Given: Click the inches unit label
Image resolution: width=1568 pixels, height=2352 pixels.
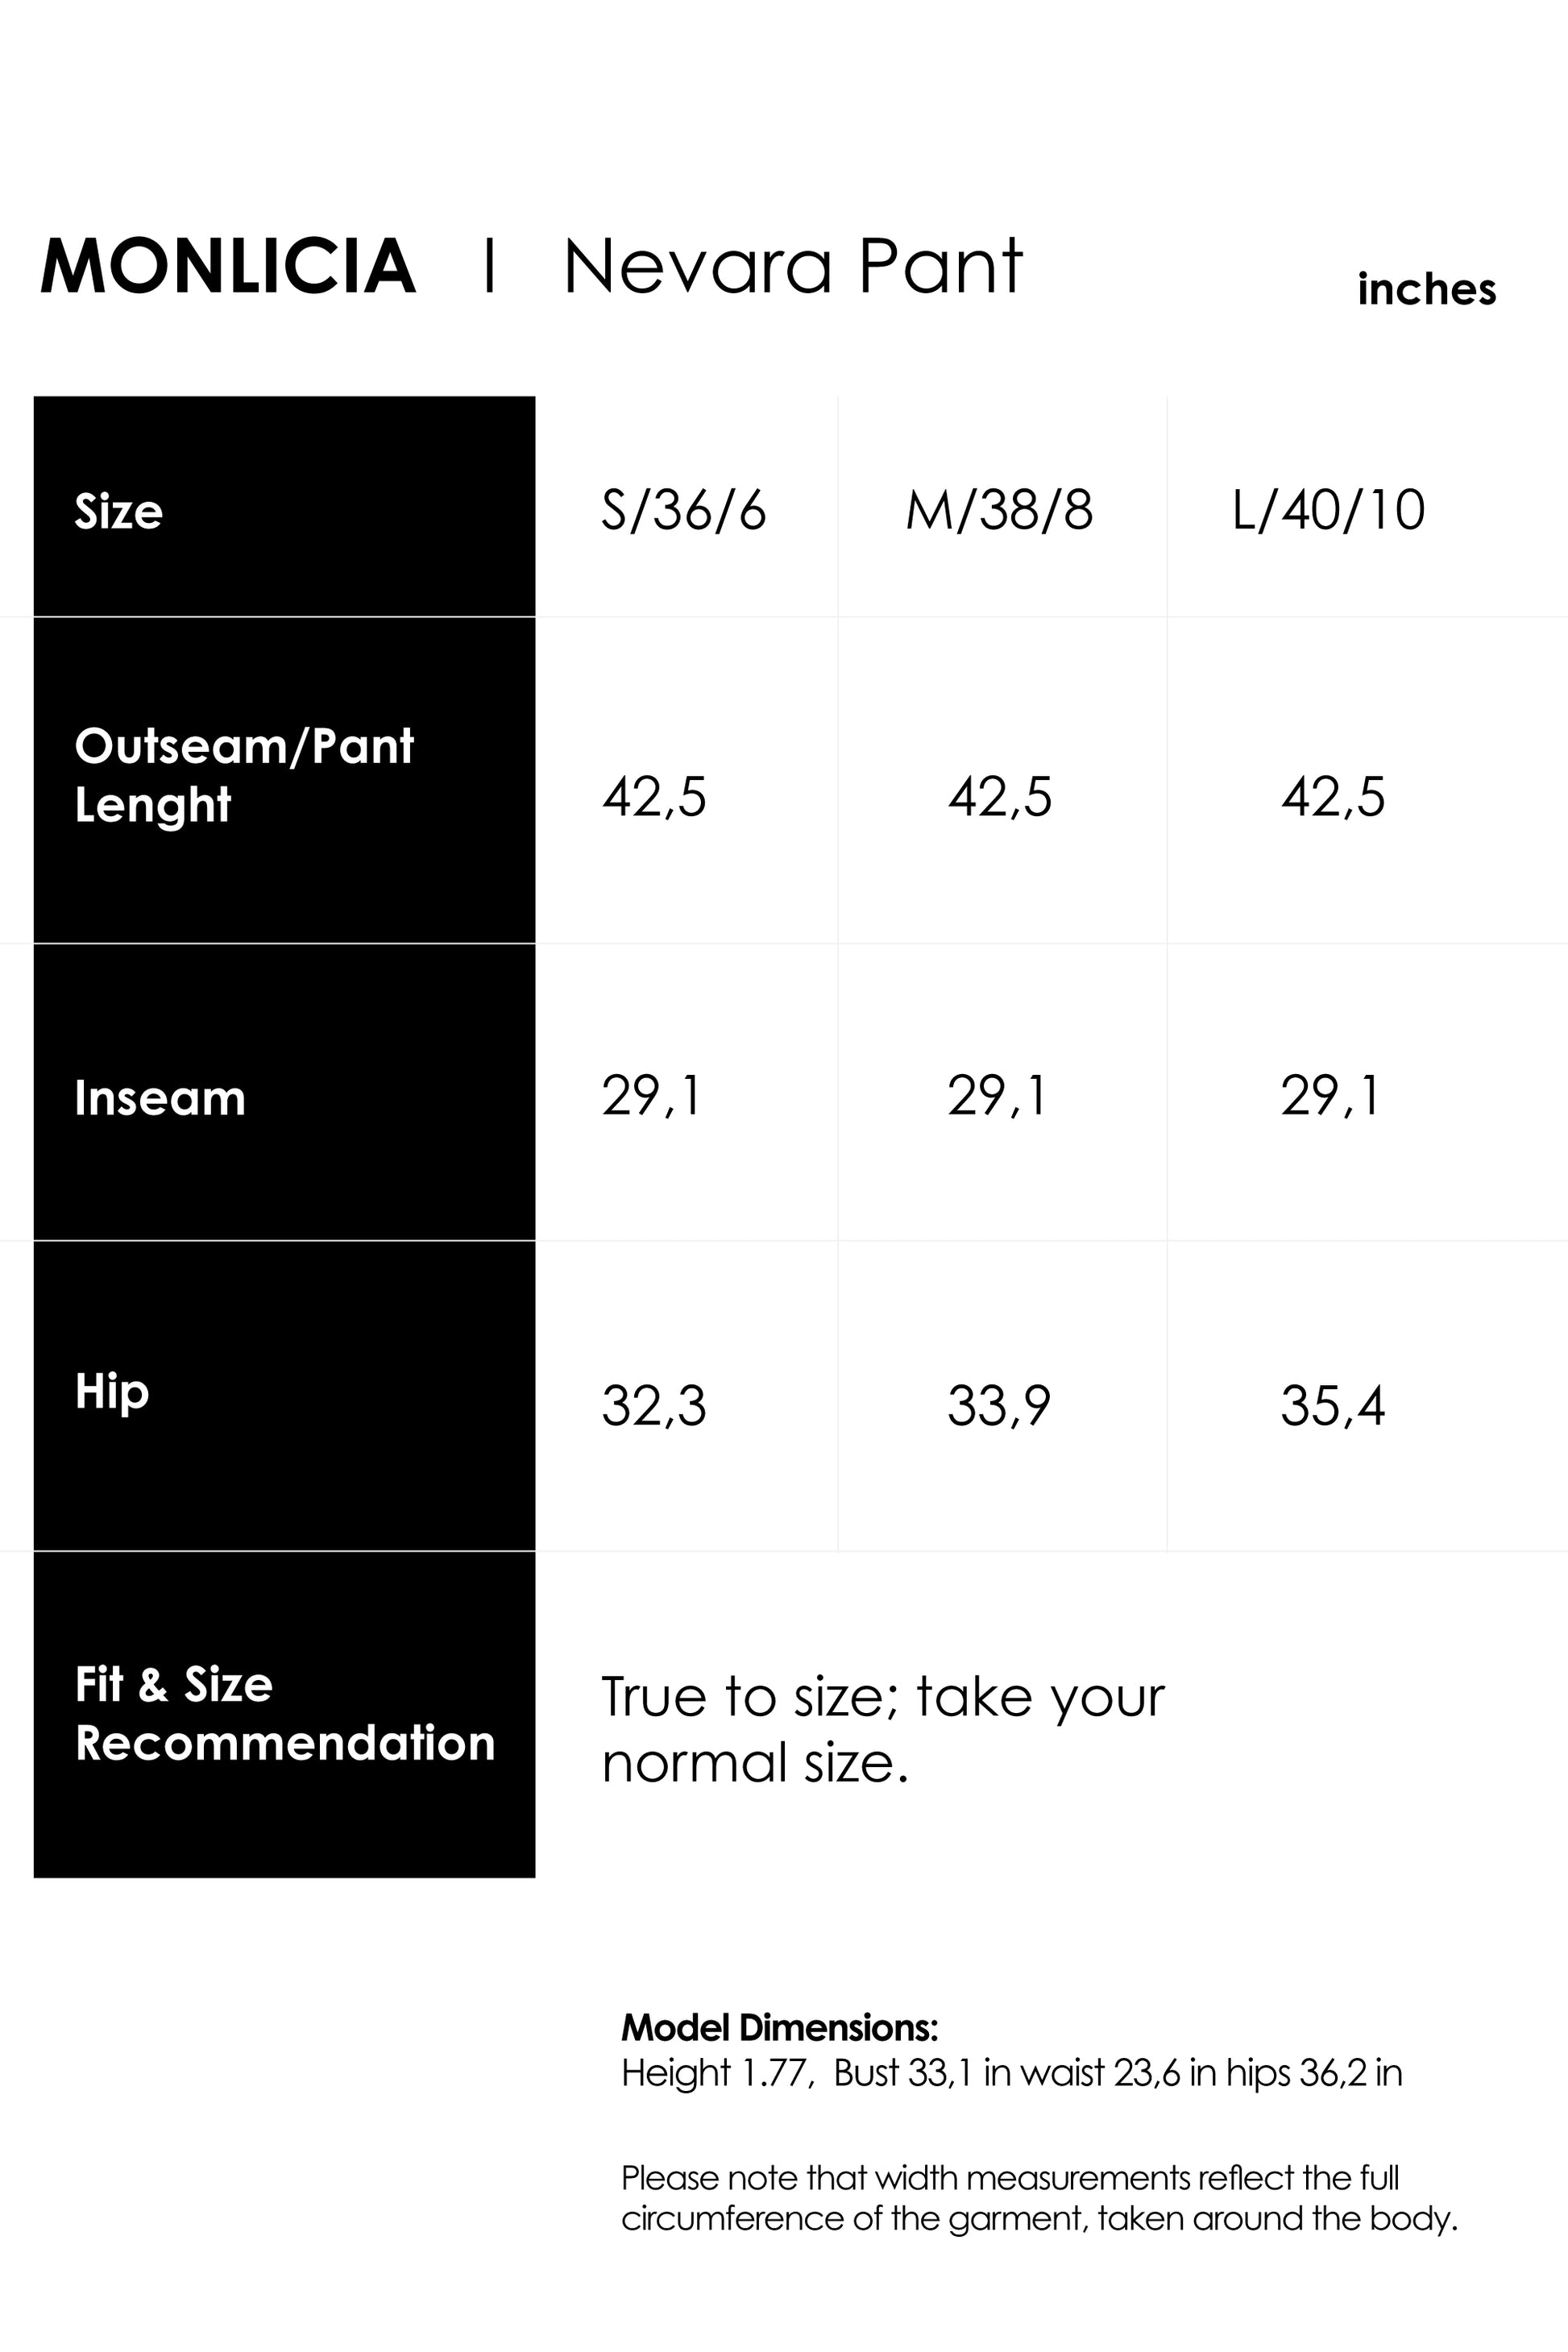Looking at the screenshot, I should 1426,290.
